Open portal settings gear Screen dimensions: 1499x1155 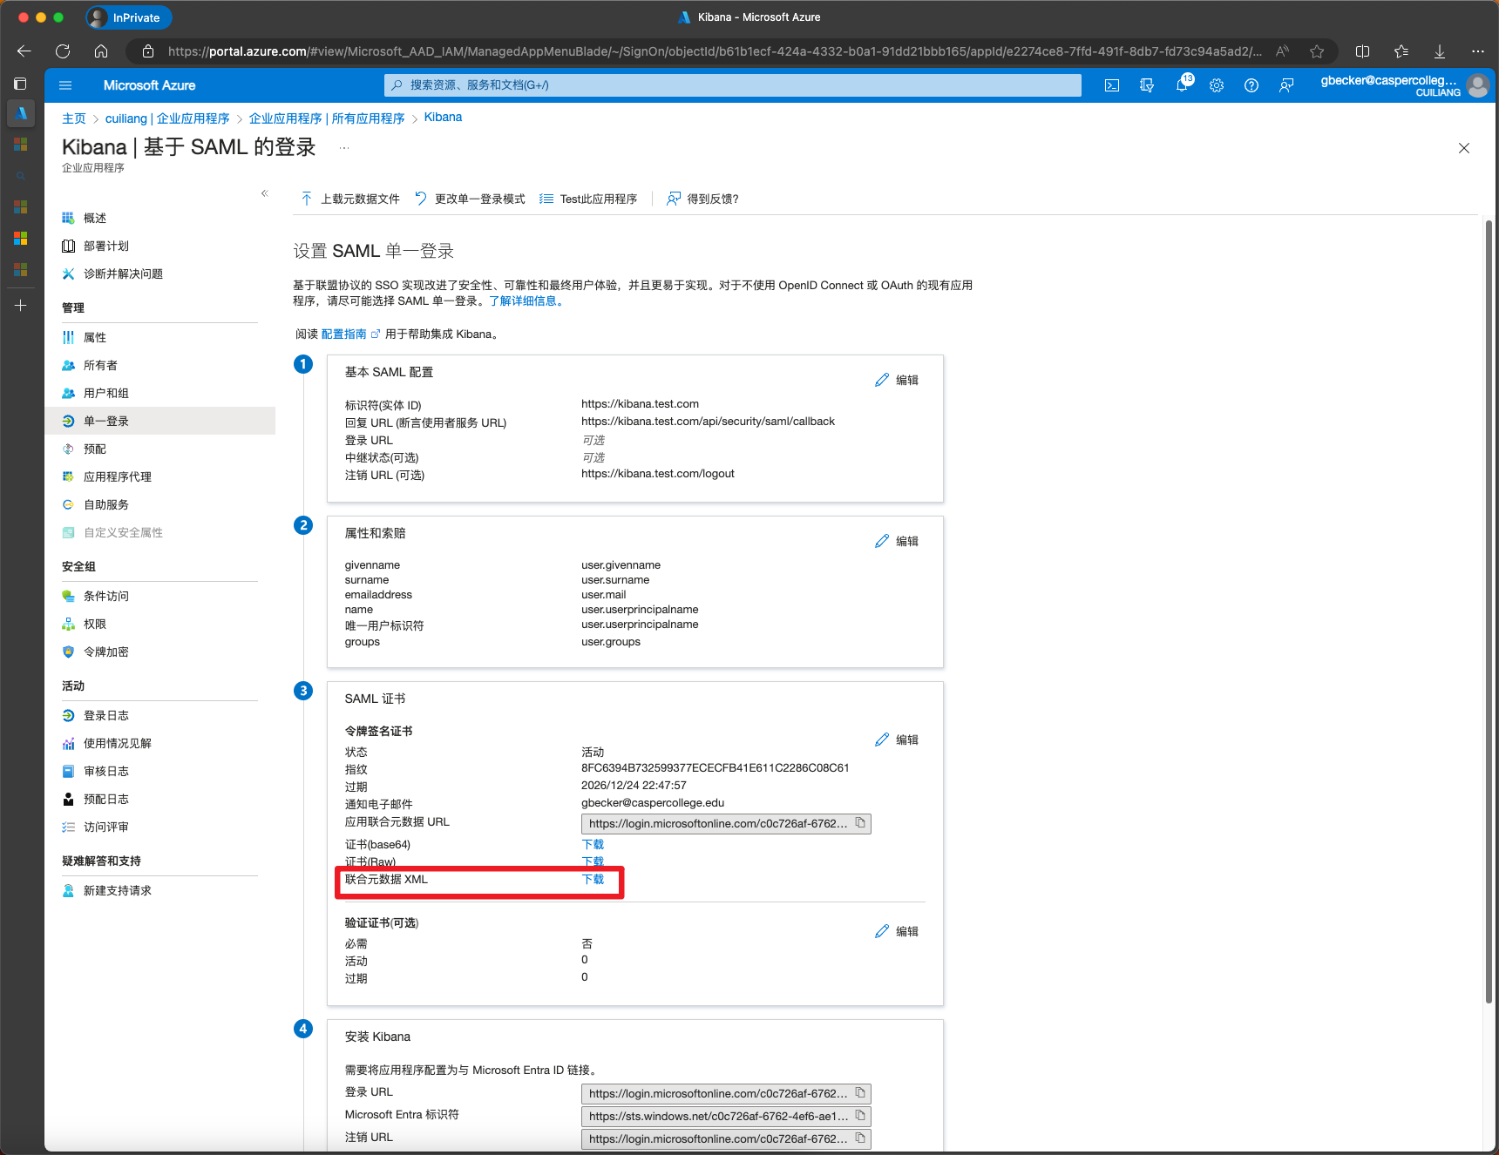point(1217,85)
